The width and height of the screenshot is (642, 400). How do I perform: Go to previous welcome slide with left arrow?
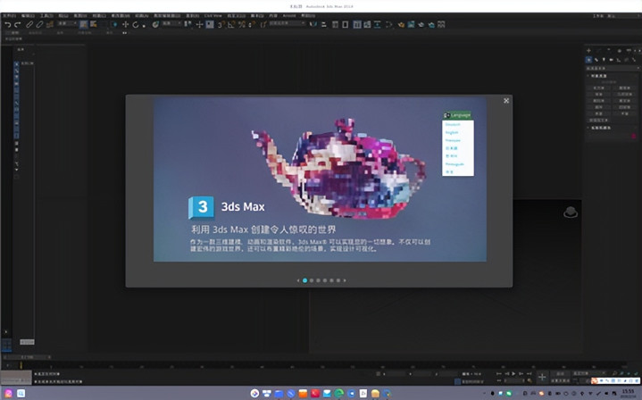pyautogui.click(x=297, y=280)
